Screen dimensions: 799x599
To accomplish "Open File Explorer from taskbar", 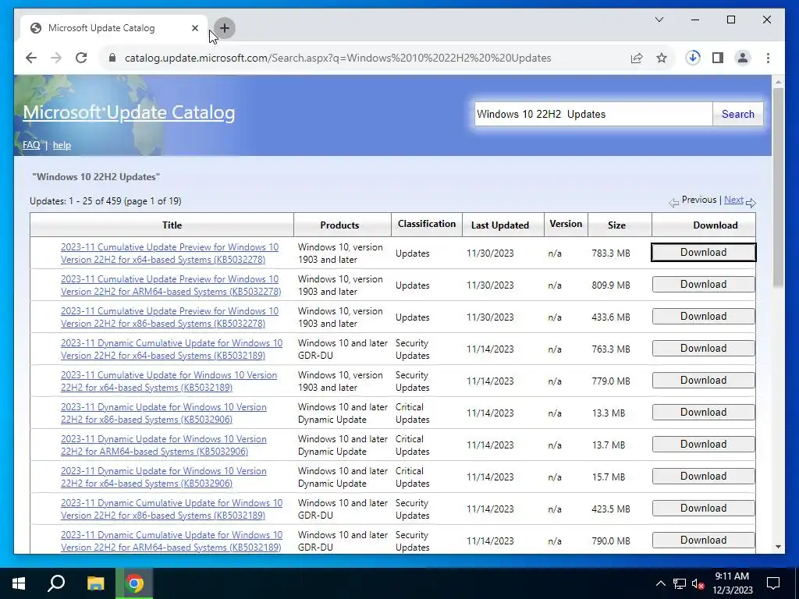I will click(x=95, y=583).
